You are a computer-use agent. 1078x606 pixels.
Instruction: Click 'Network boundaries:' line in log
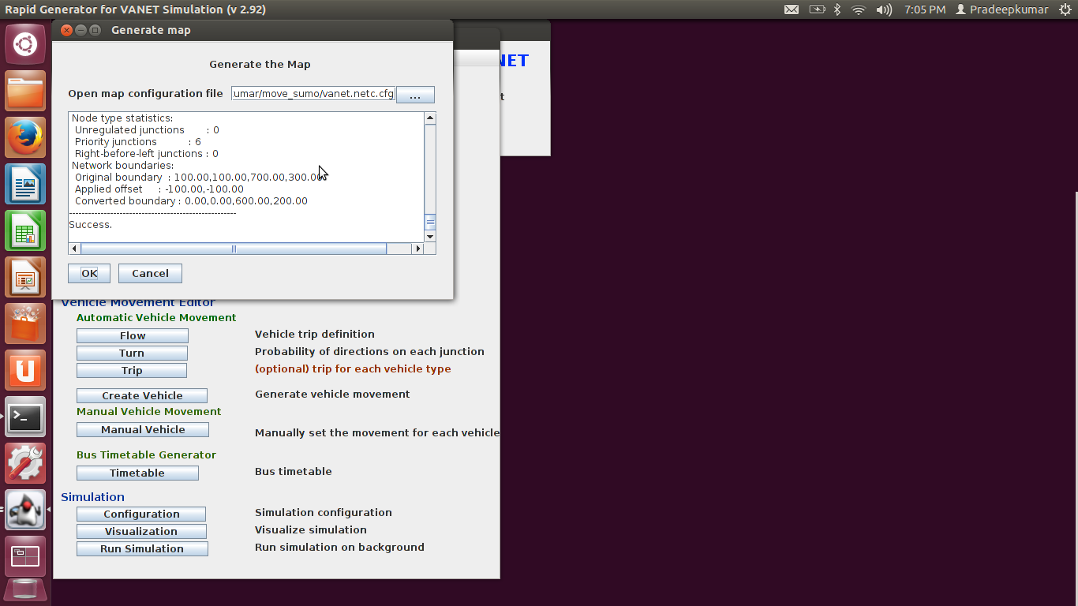pyautogui.click(x=122, y=166)
